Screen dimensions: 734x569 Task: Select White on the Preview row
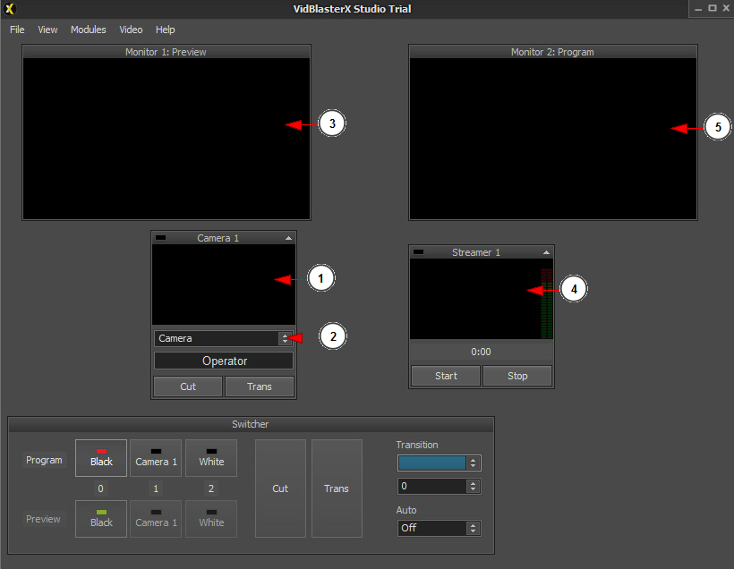click(211, 519)
